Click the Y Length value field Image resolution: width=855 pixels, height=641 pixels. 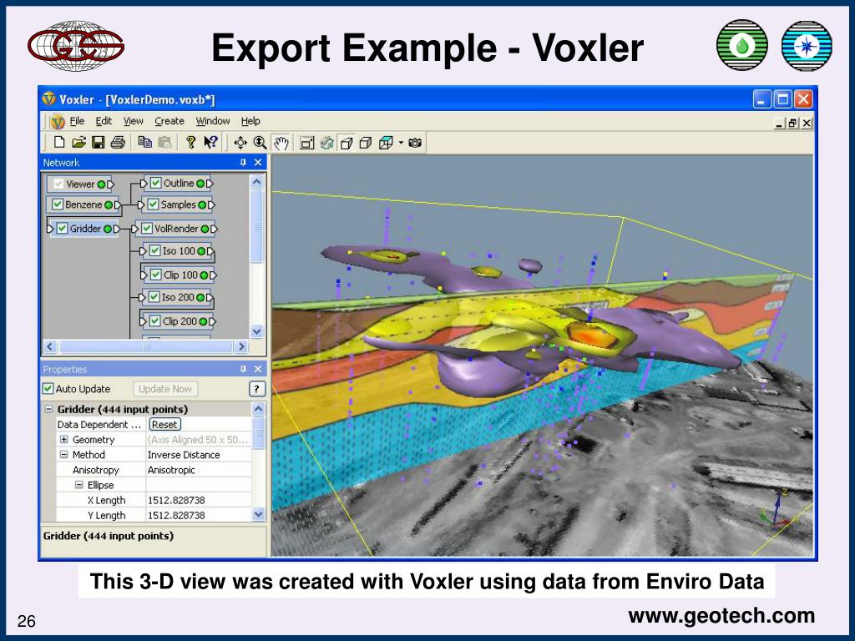click(x=198, y=515)
